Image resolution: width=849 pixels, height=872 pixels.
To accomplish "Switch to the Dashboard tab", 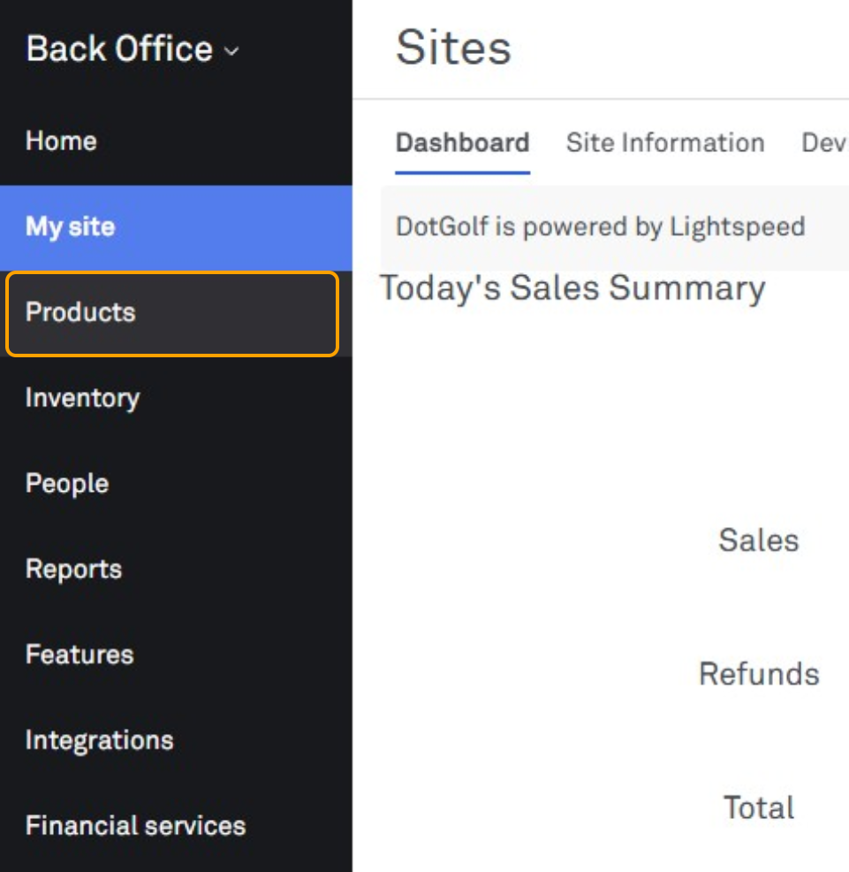I will pos(462,143).
